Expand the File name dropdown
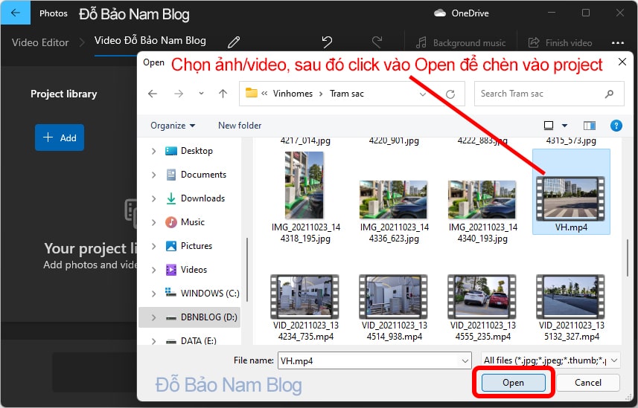Screen dimensions: 638x408 [x=465, y=360]
